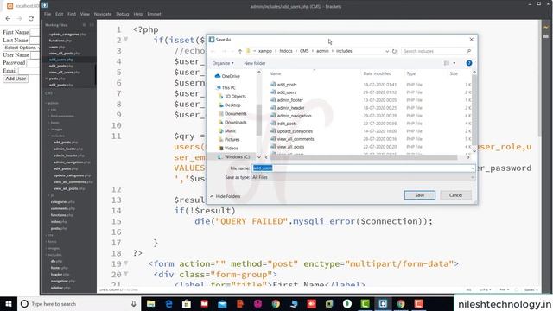Select the admin_navigation file in list
Image resolution: width=553 pixels, height=311 pixels.
tap(291, 116)
